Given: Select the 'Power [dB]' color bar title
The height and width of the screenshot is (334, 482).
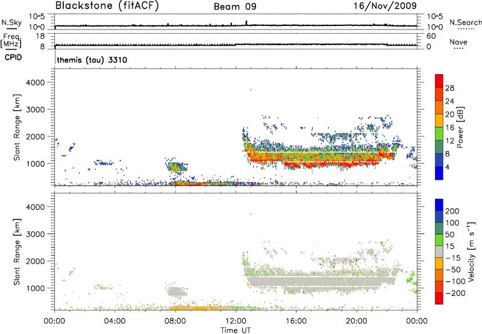Looking at the screenshot, I should (x=460, y=127).
